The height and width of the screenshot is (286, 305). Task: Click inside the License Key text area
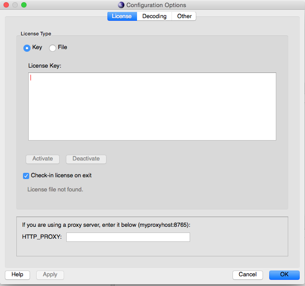click(x=152, y=107)
